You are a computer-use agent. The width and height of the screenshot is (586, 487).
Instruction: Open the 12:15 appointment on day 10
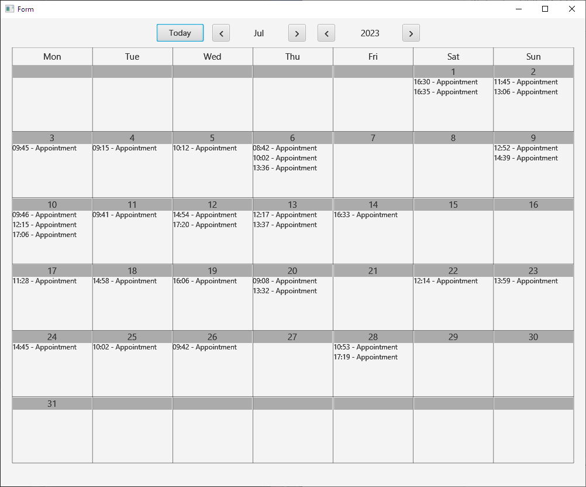click(44, 225)
